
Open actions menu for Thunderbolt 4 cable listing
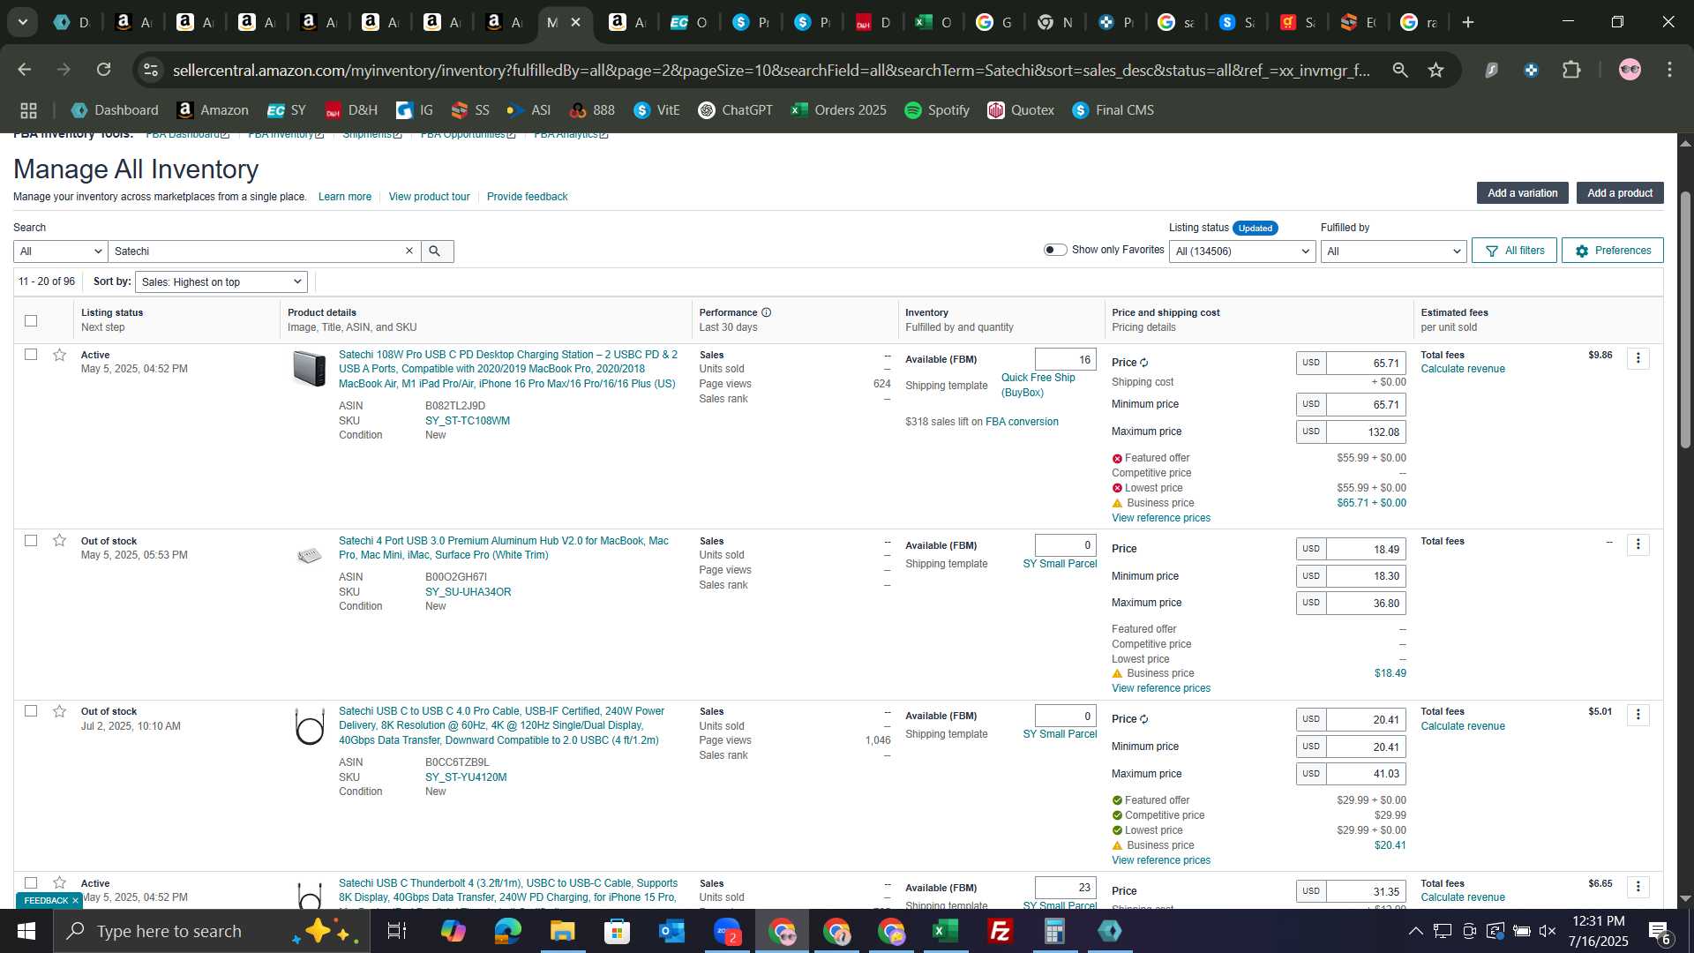(1638, 887)
